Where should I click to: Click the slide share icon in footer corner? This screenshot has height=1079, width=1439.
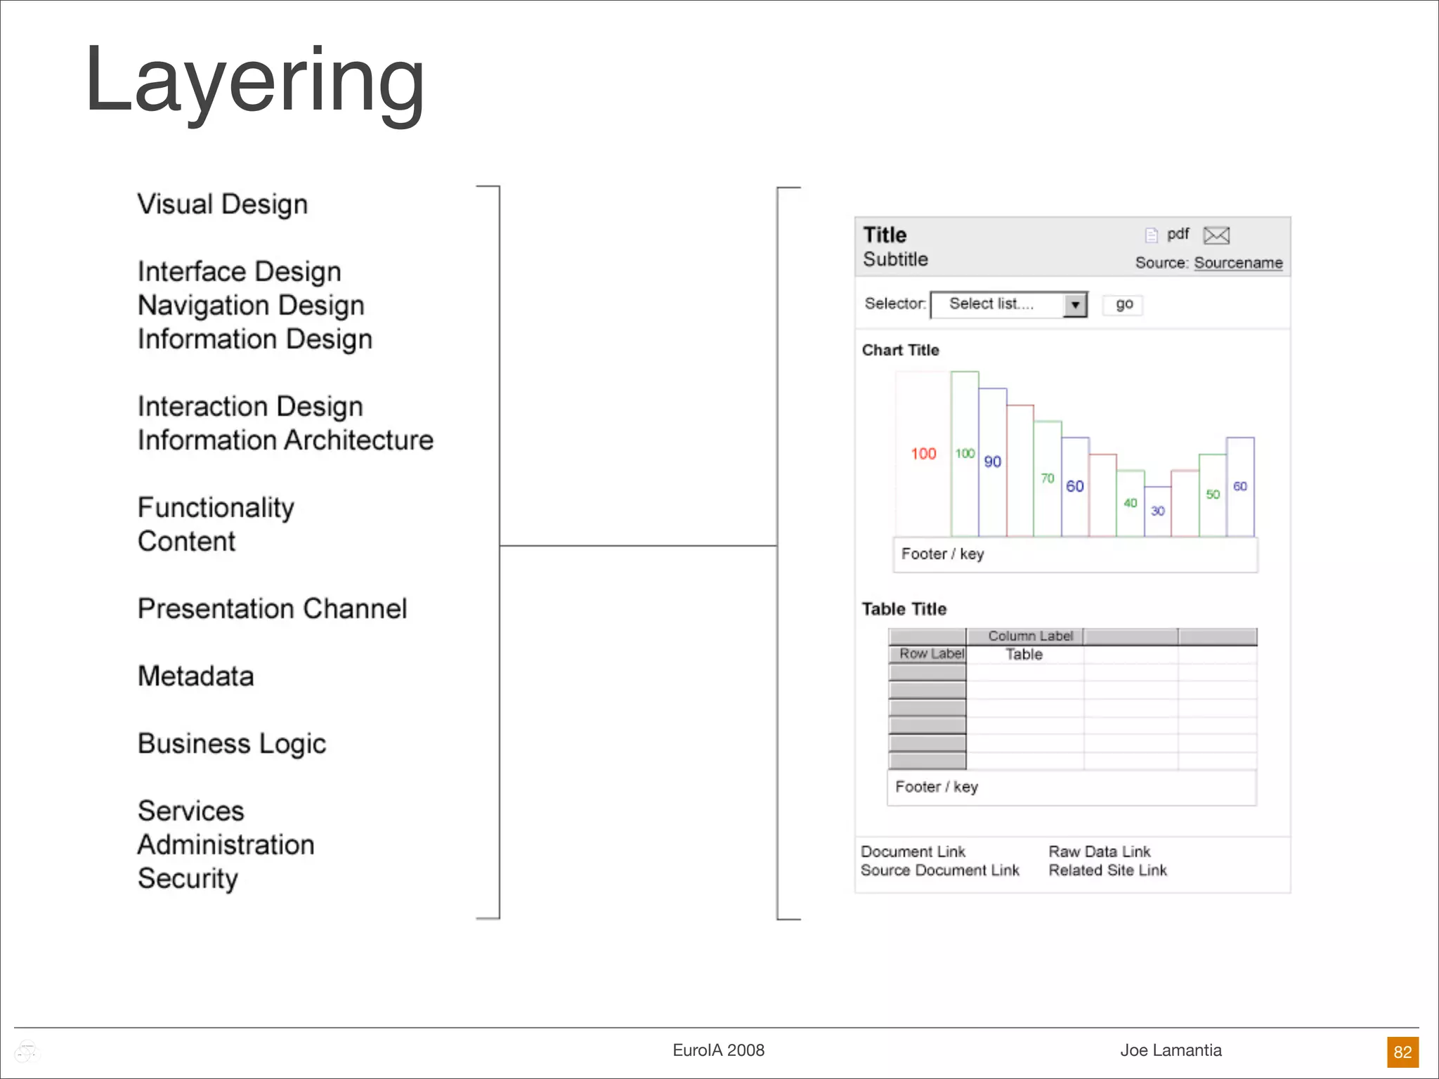[27, 1052]
